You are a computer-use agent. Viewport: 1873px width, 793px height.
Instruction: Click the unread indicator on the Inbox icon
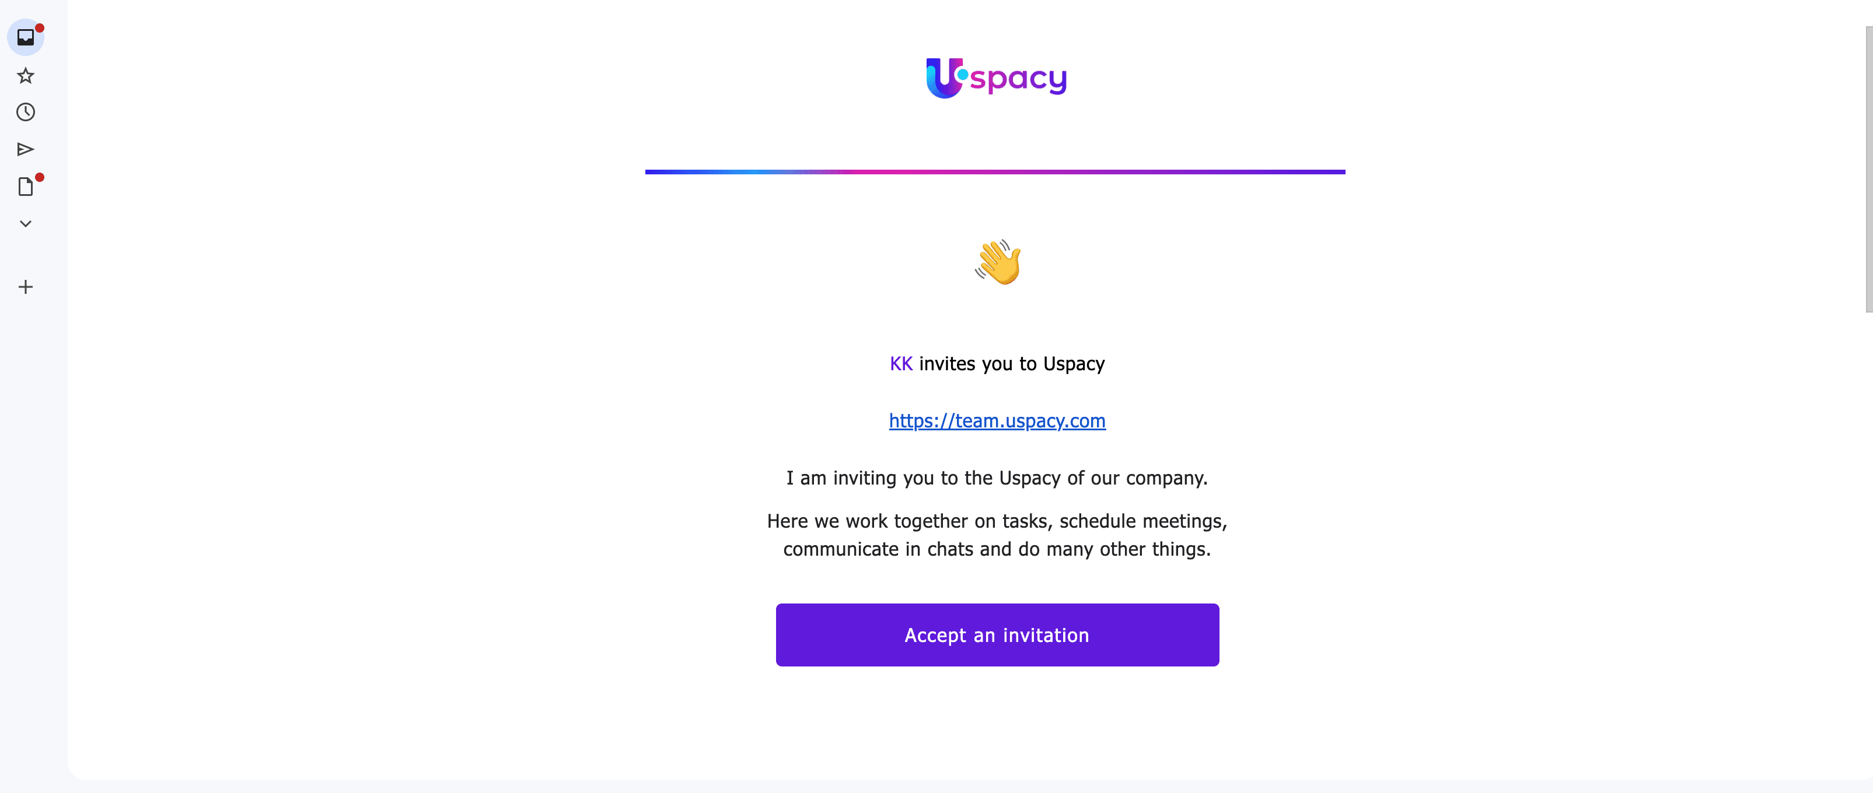[x=39, y=27]
